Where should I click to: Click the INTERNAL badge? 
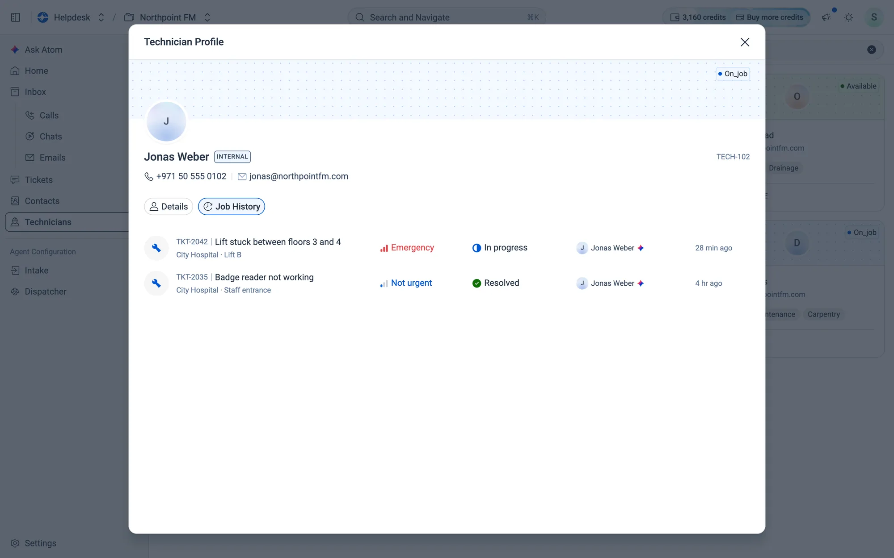point(232,157)
